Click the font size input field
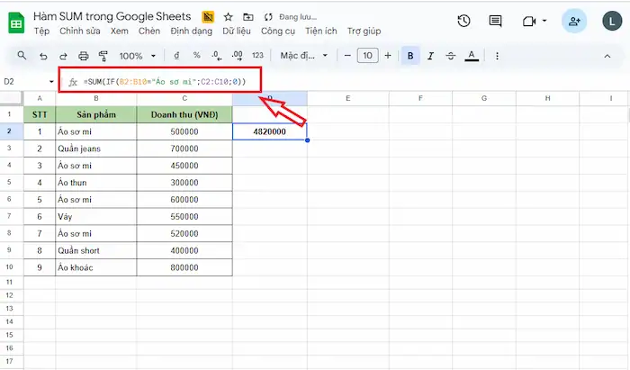This screenshot has height=370, width=630. 367,56
